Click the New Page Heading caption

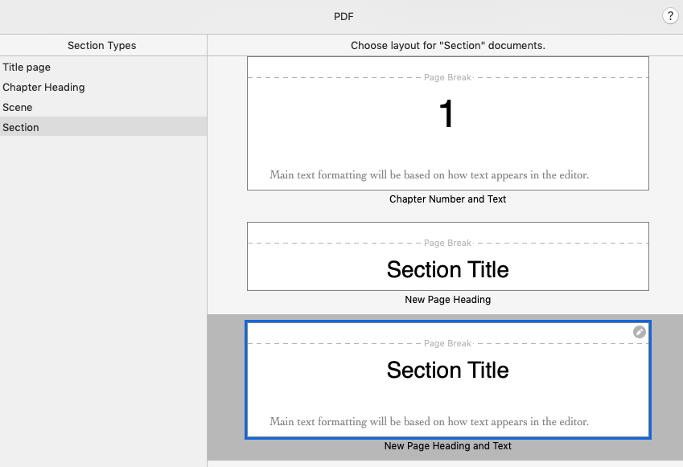[448, 300]
